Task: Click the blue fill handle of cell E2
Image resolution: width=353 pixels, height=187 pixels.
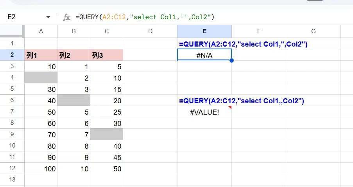Action: point(231,60)
